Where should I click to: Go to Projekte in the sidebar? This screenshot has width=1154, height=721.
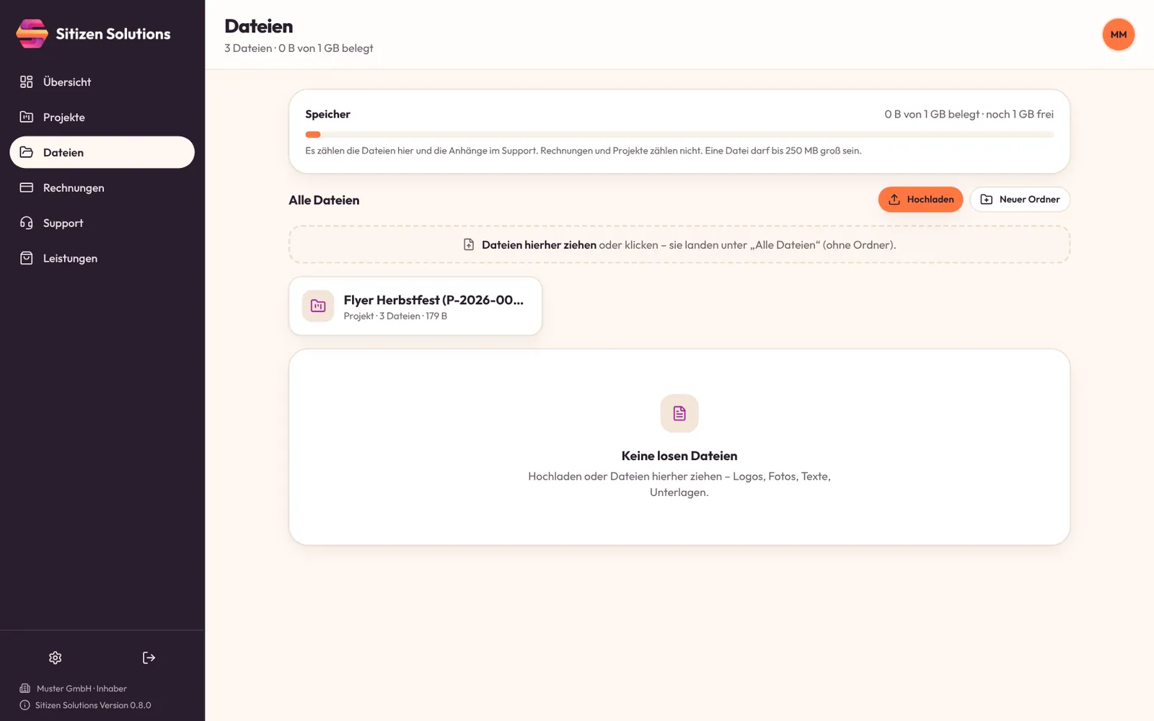(x=102, y=117)
